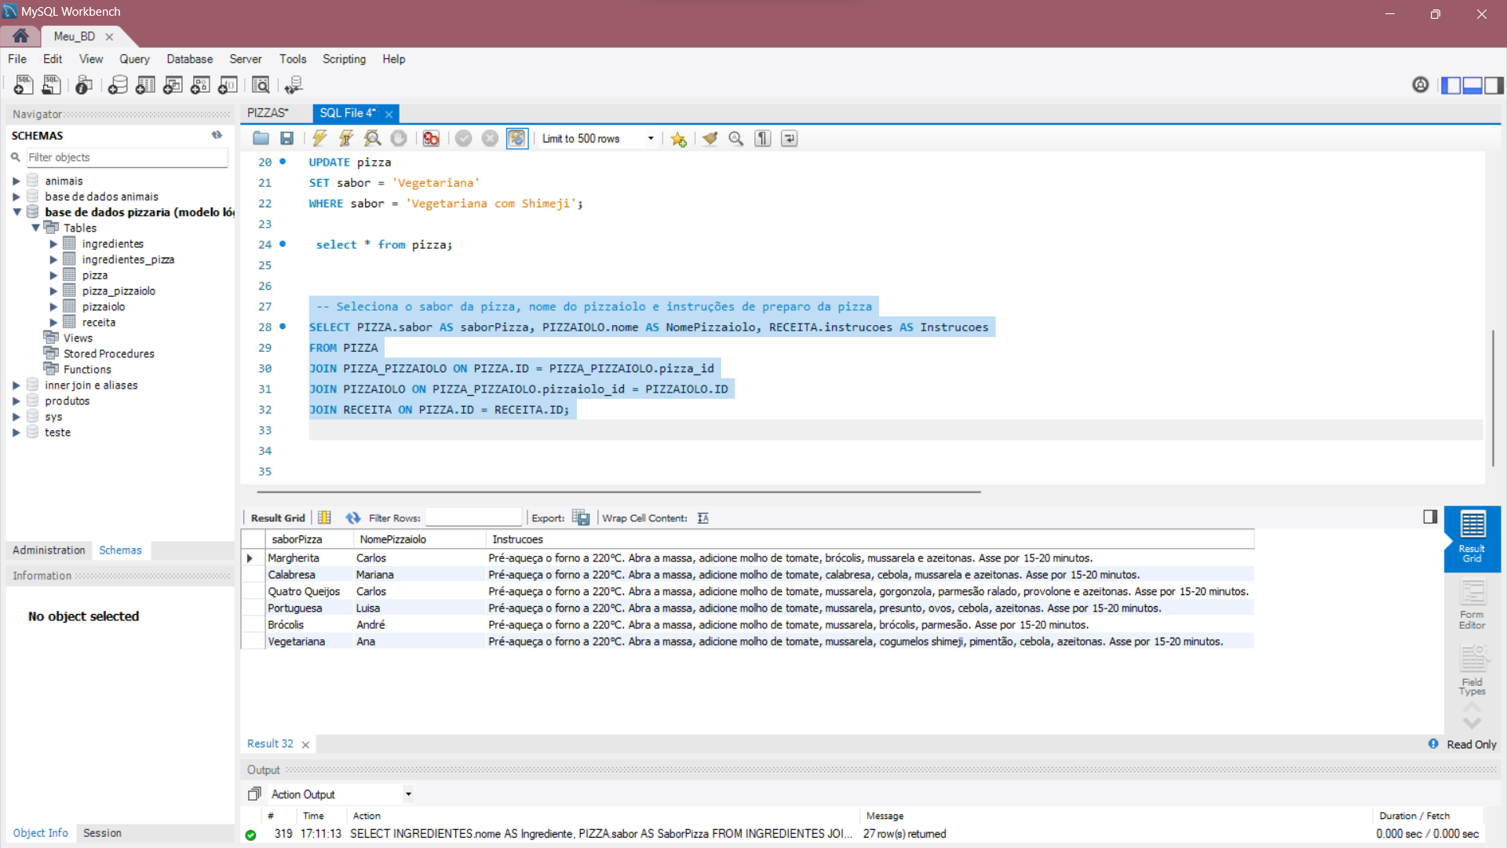Create a new SQL tab for executing queries
The image size is (1507, 848).
click(23, 85)
